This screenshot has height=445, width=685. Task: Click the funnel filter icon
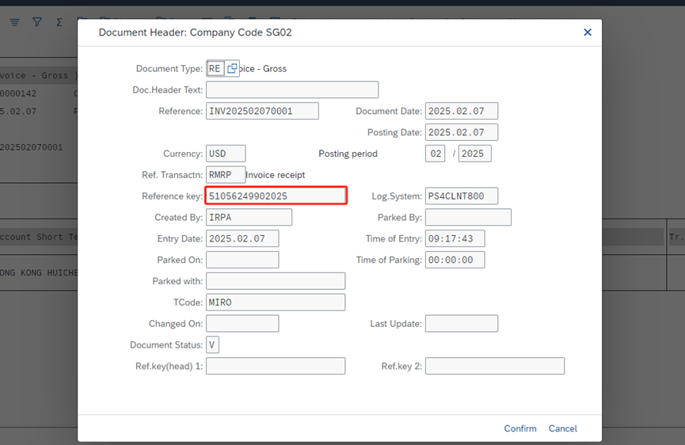click(x=36, y=23)
